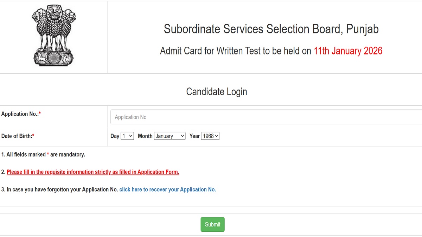Screen dimensions: 422x237
Task: Click the red exam date text 11th January 2026
Action: [348, 51]
